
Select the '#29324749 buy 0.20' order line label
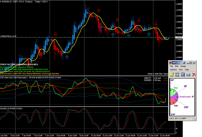(x=8, y=36)
